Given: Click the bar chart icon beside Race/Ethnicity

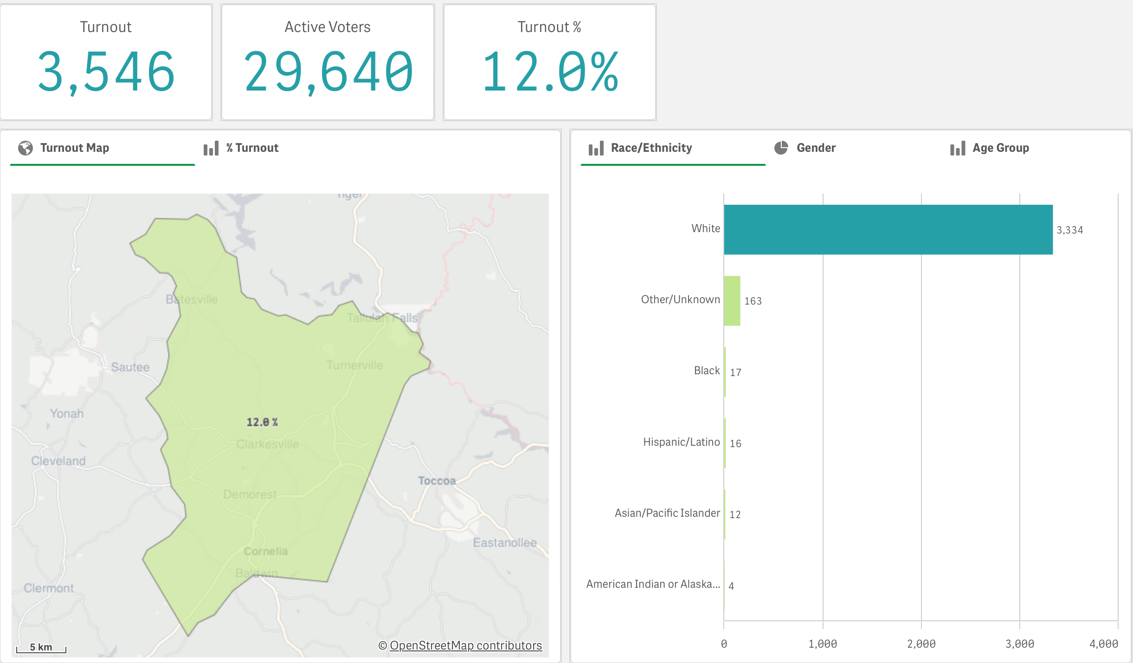Looking at the screenshot, I should click(596, 149).
